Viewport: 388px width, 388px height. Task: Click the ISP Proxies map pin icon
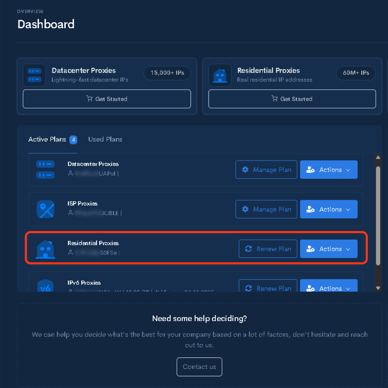(45, 209)
